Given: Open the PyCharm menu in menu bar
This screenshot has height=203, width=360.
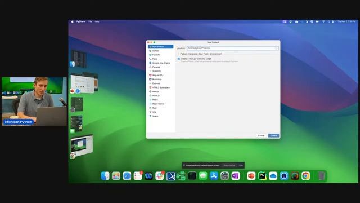Looking at the screenshot, I should 81,21.
